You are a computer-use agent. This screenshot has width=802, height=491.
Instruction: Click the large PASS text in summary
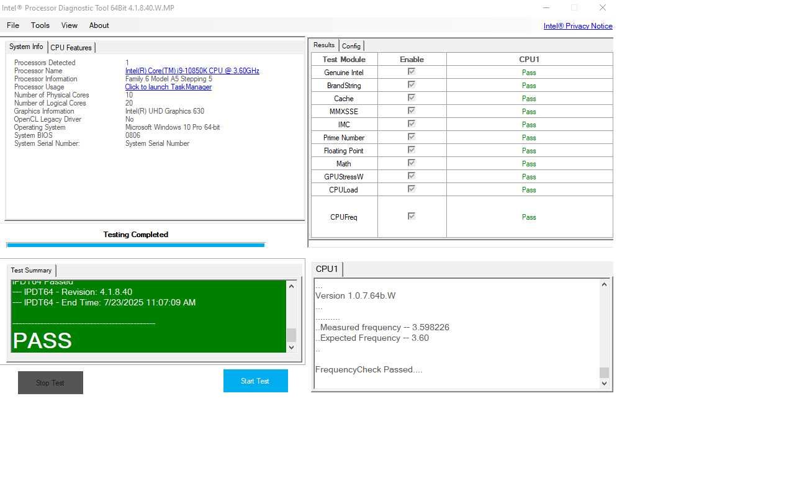pos(42,341)
